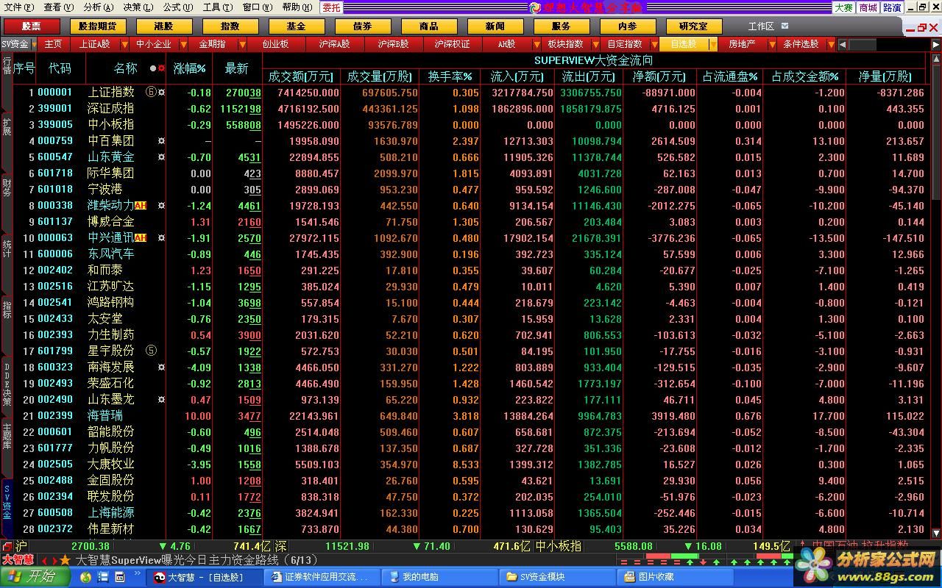The height and width of the screenshot is (588, 942).
Task: Sort by the 涨幅% column header
Action: [x=190, y=68]
